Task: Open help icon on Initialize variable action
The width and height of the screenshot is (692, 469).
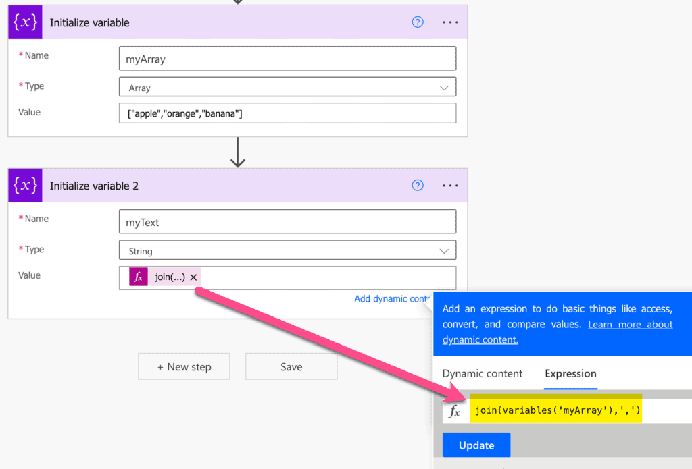Action: coord(417,22)
